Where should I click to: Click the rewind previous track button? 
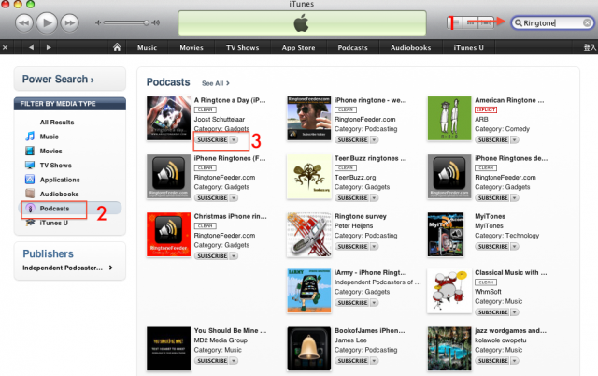click(24, 22)
